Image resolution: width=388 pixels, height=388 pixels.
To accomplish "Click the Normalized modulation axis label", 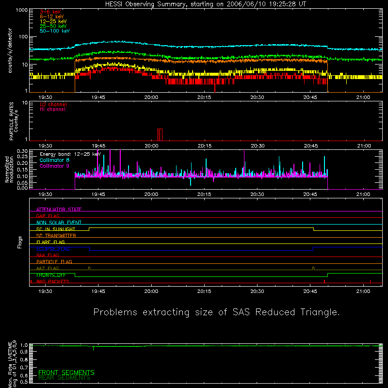I will (9, 169).
